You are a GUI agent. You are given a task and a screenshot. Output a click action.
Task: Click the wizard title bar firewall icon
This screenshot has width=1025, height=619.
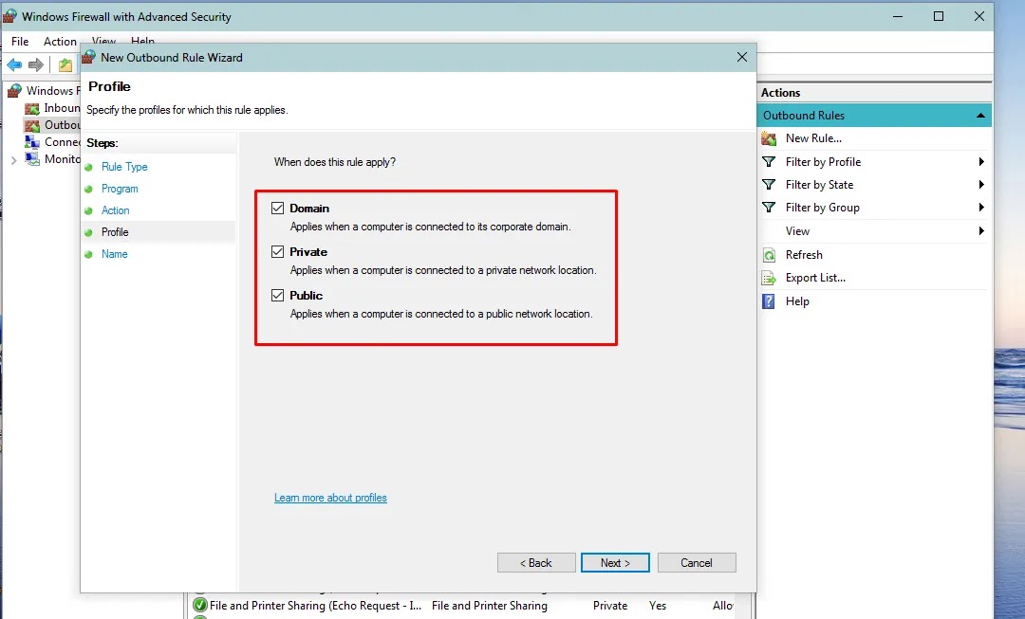89,57
